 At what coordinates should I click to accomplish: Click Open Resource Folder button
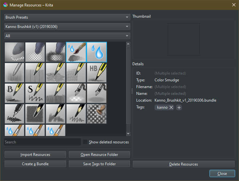coord(99,155)
